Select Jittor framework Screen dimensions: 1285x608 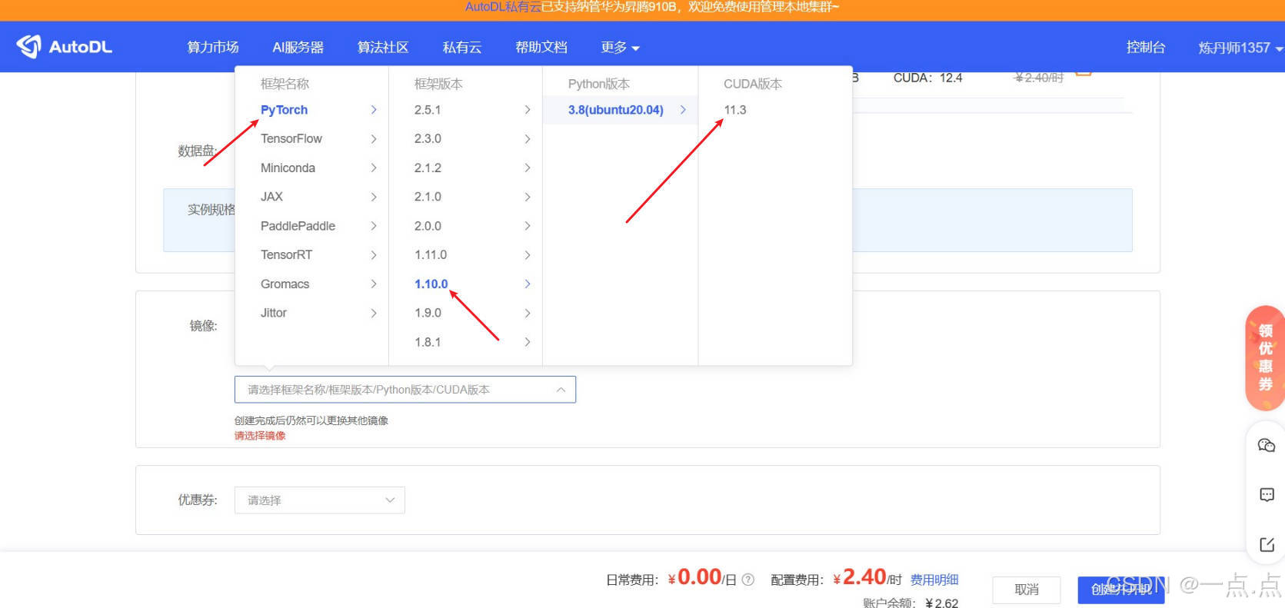(311, 313)
